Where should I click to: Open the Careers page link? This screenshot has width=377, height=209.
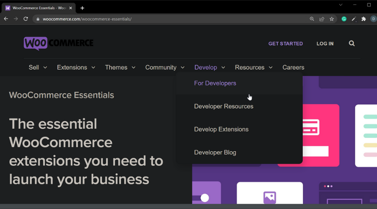[x=293, y=67]
